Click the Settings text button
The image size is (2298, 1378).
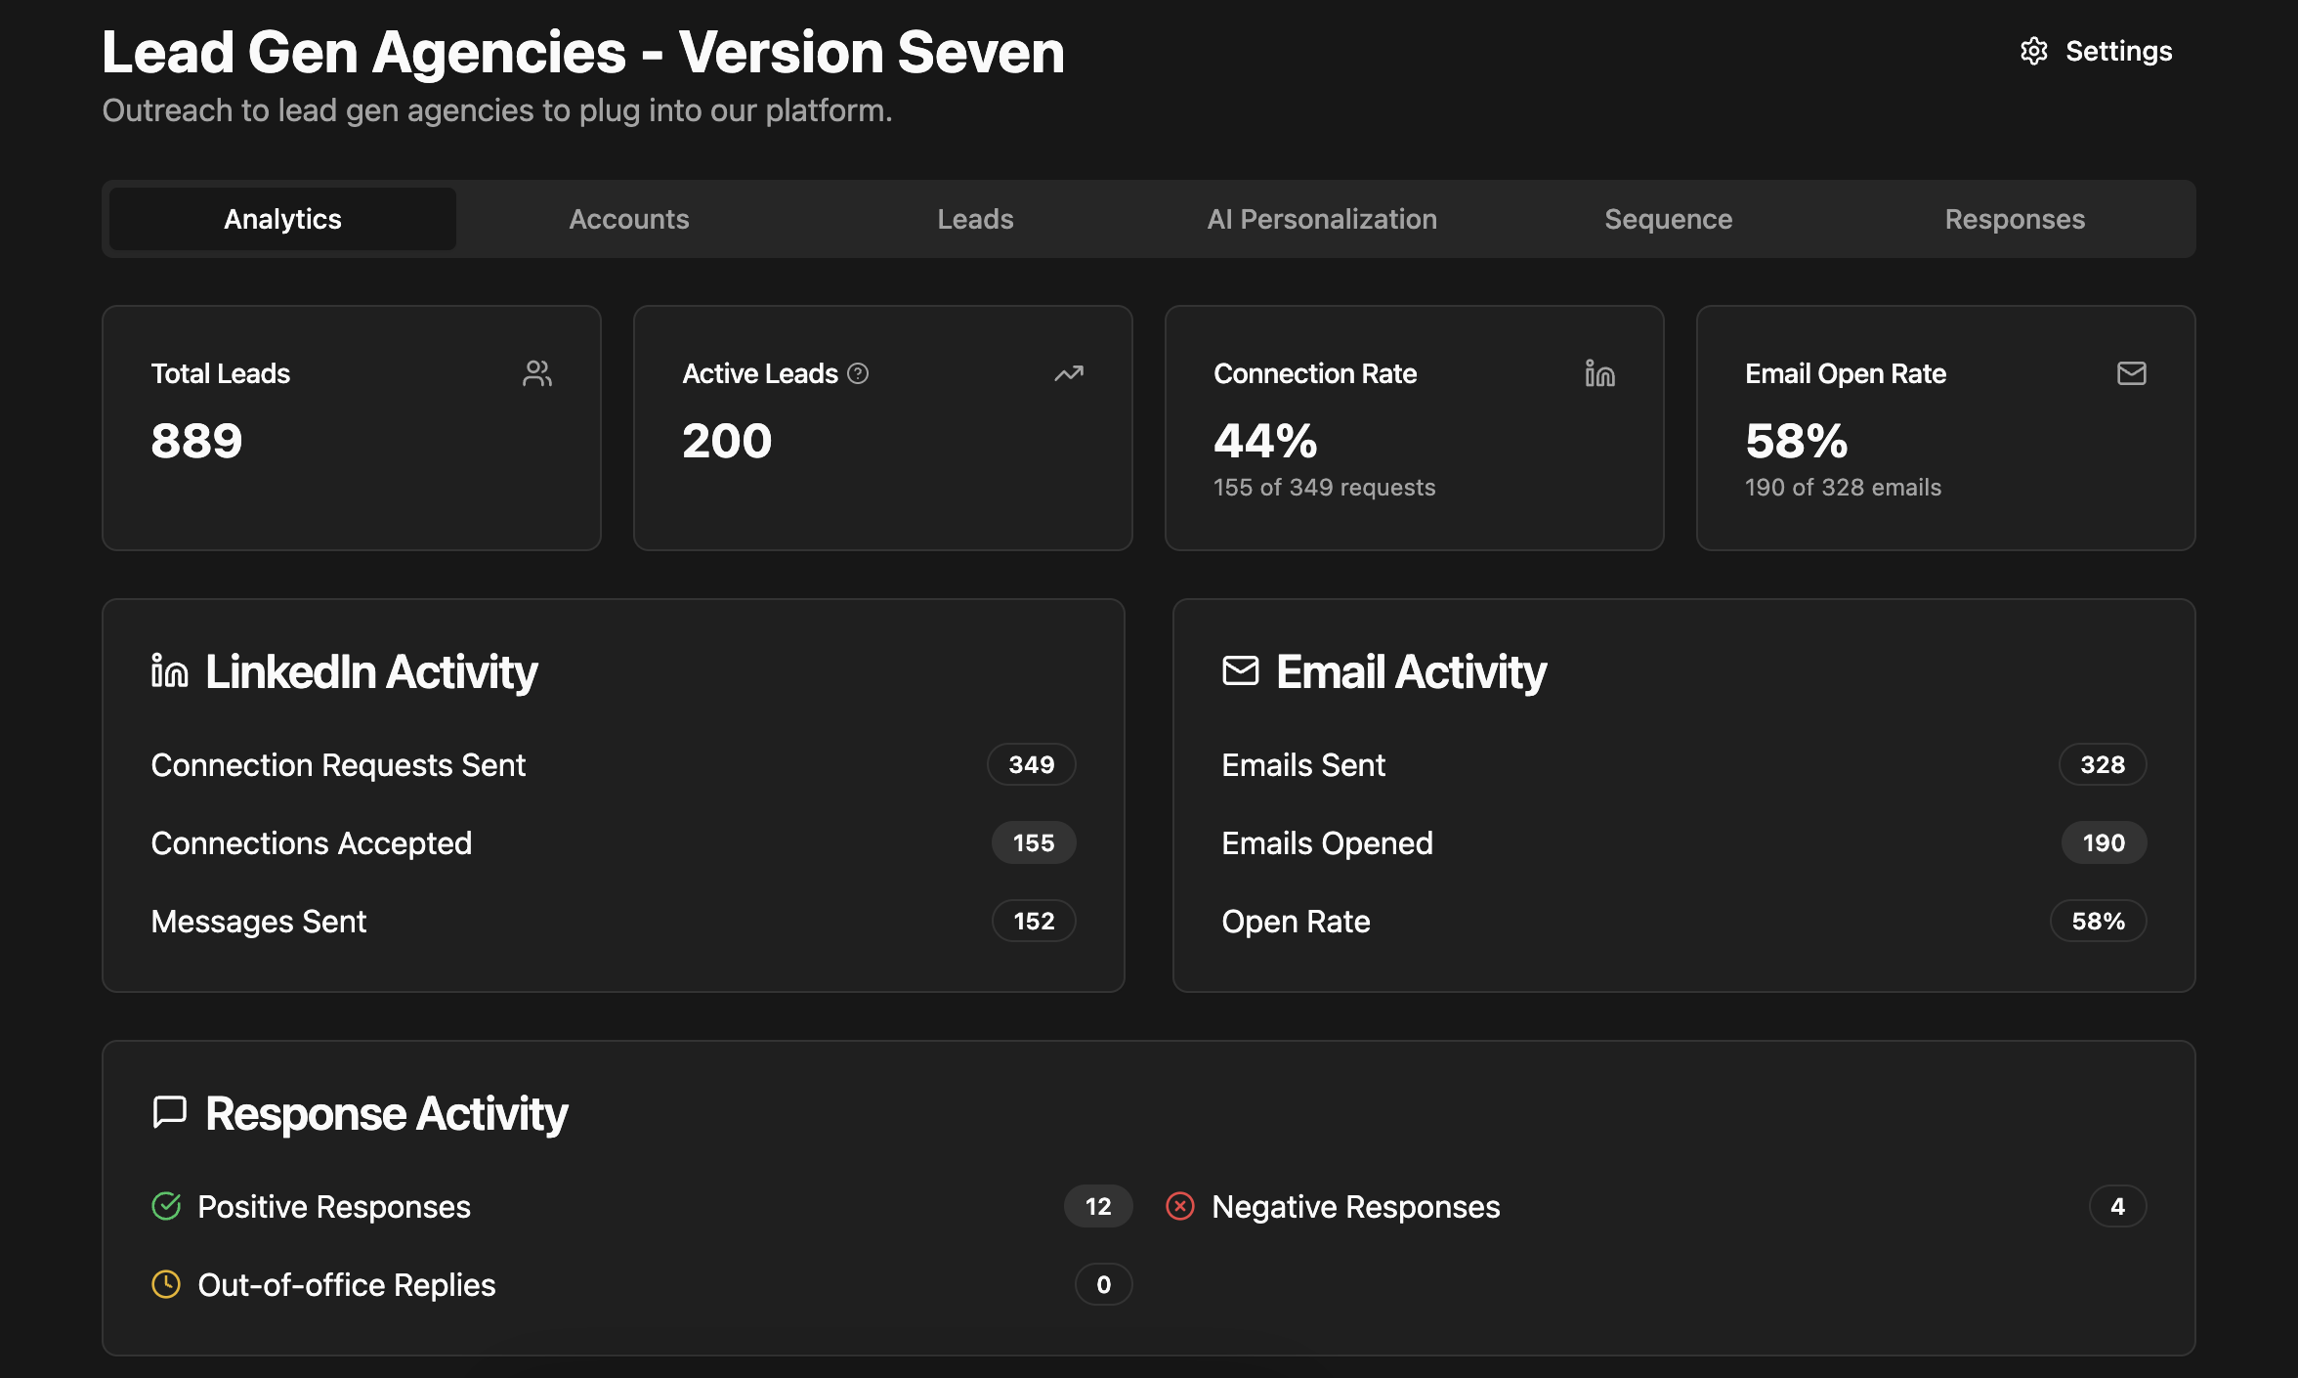[2118, 51]
